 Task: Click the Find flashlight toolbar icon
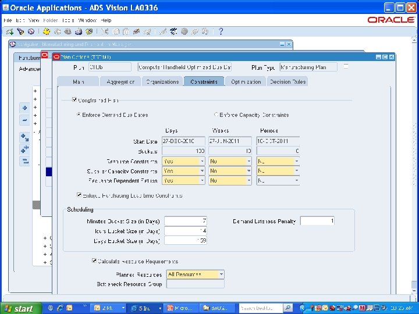(20, 32)
